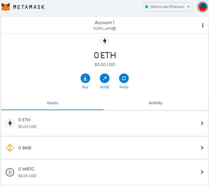Click the MetaMask fox logo
This screenshot has width=209, height=187.
tap(6, 7)
